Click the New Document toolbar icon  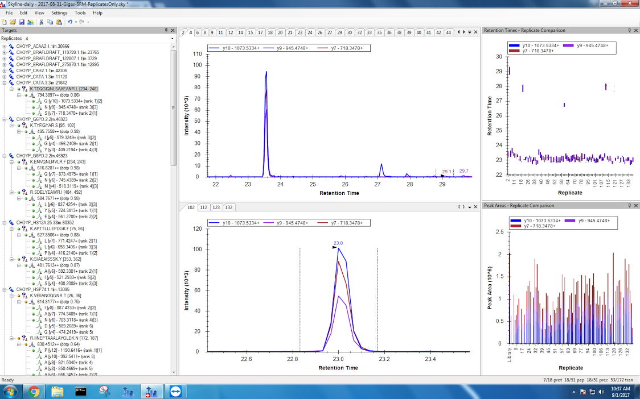[x=5, y=22]
